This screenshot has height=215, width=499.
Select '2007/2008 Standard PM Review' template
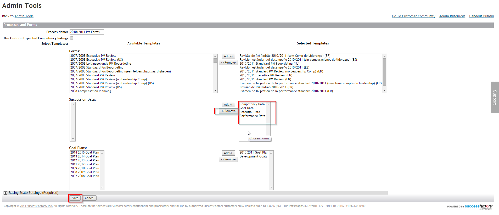pyautogui.click(x=142, y=75)
